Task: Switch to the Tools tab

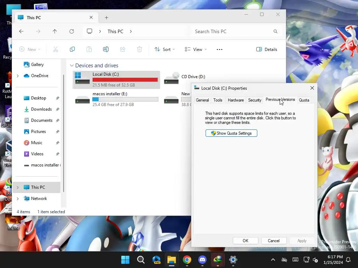Action: pyautogui.click(x=217, y=100)
